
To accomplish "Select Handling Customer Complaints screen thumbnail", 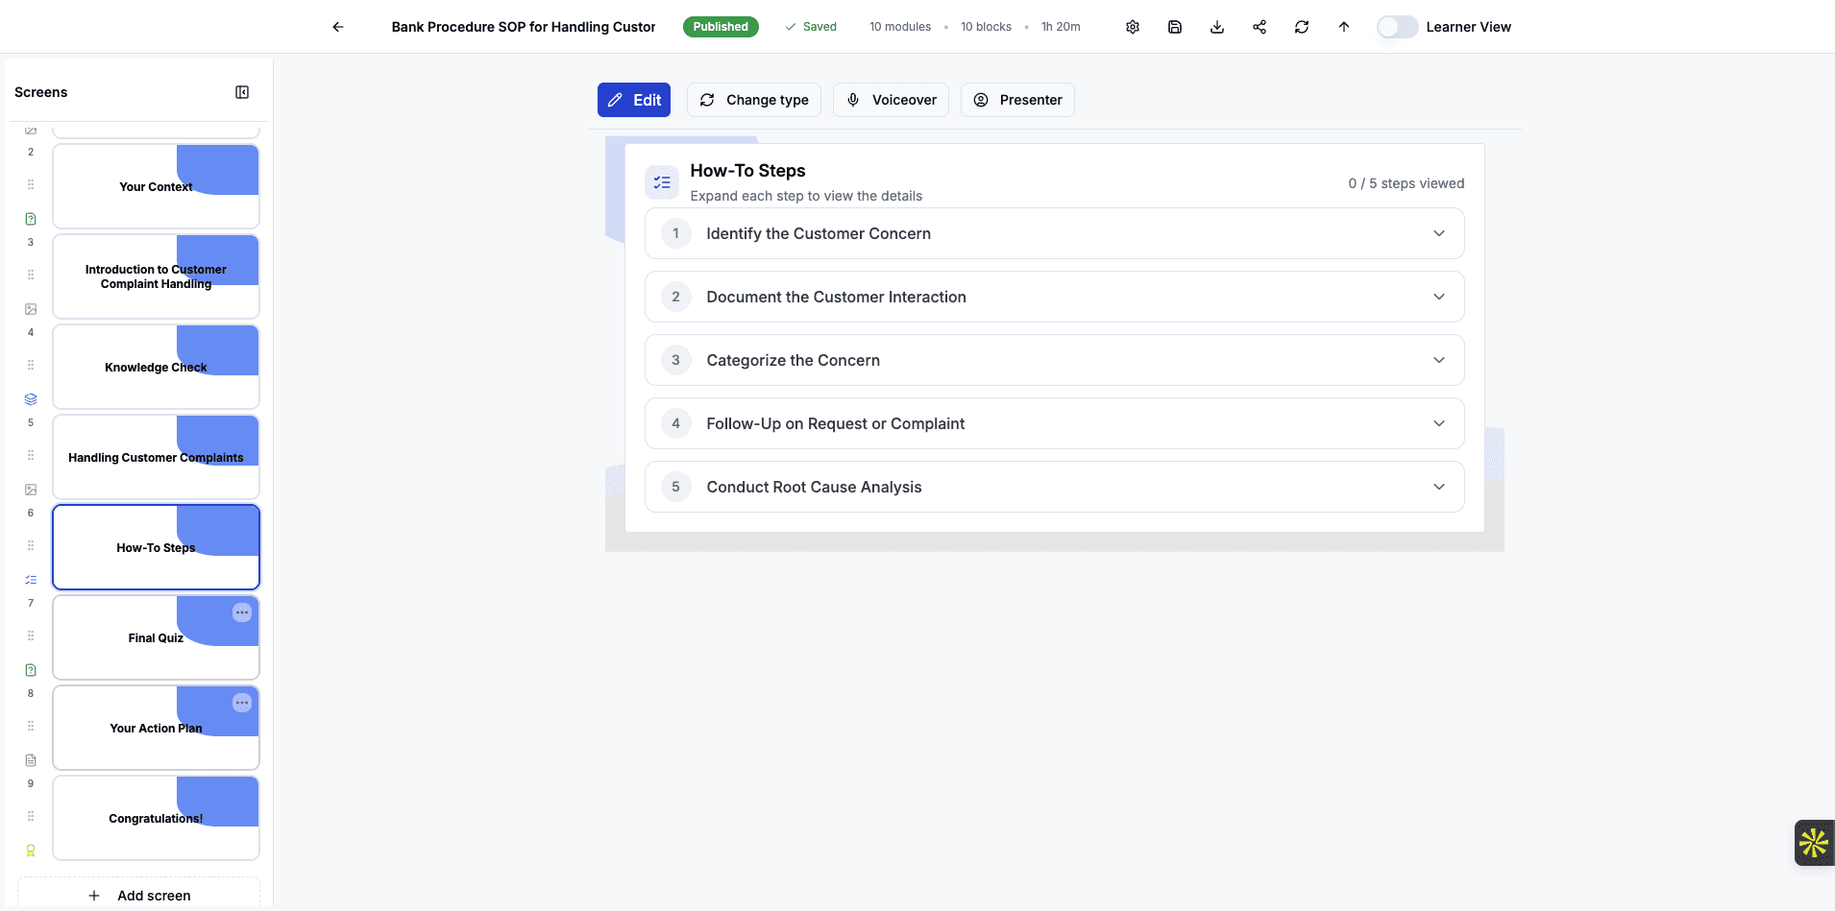I will click(x=156, y=457).
